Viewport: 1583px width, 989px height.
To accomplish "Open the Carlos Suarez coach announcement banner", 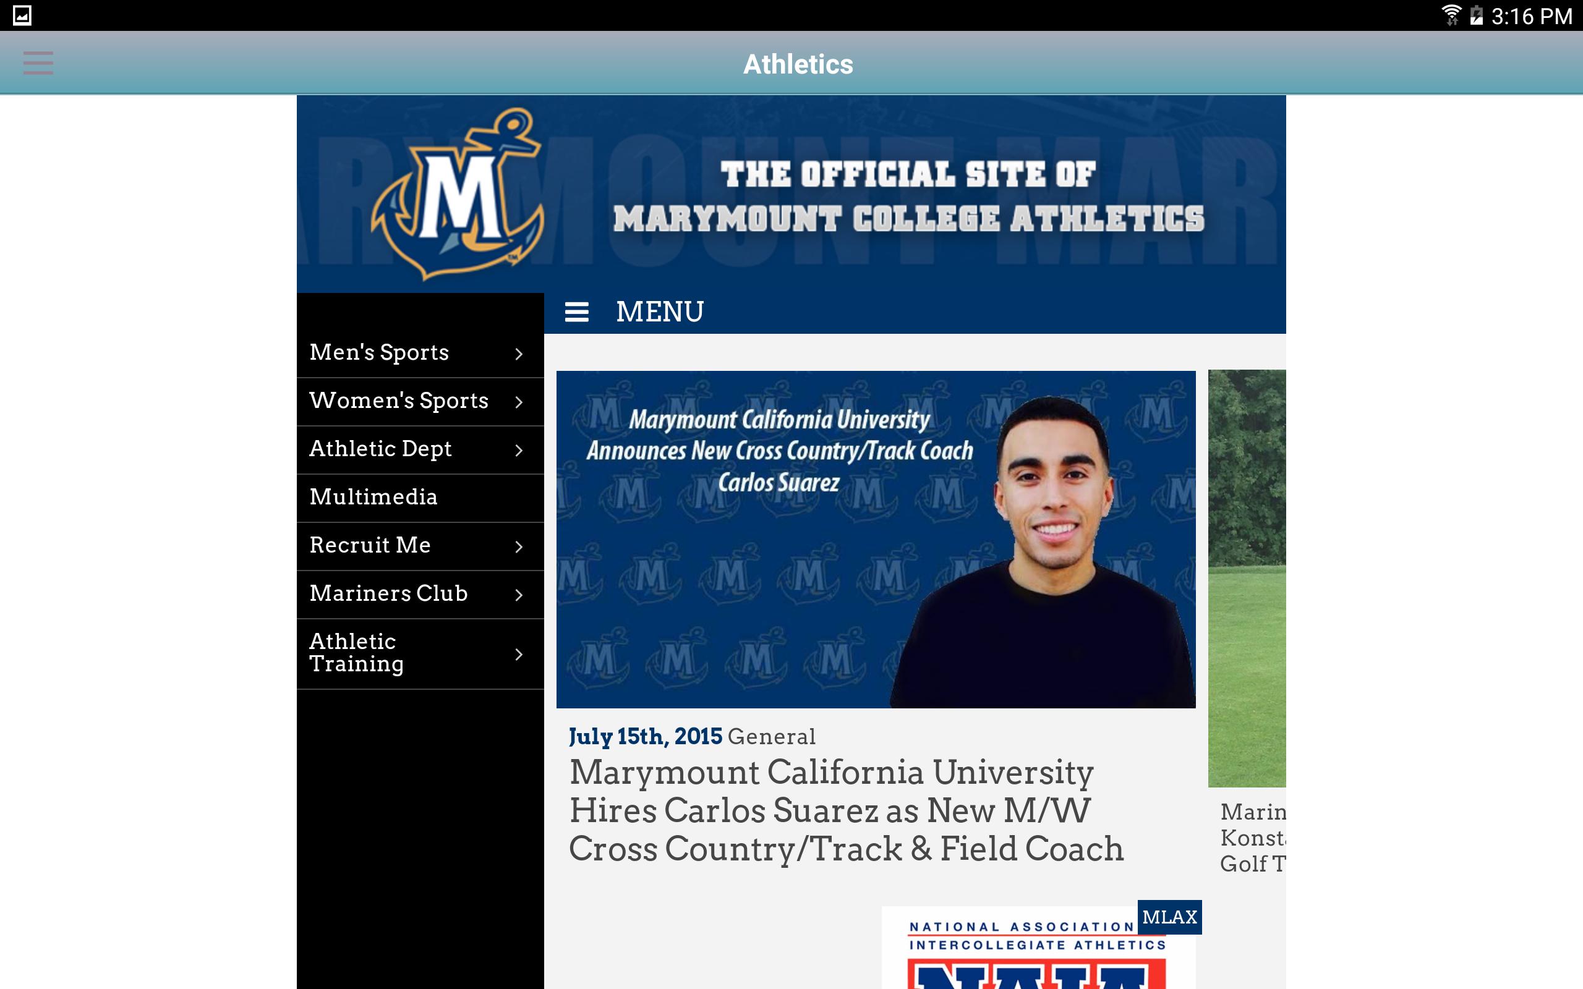I will click(876, 539).
